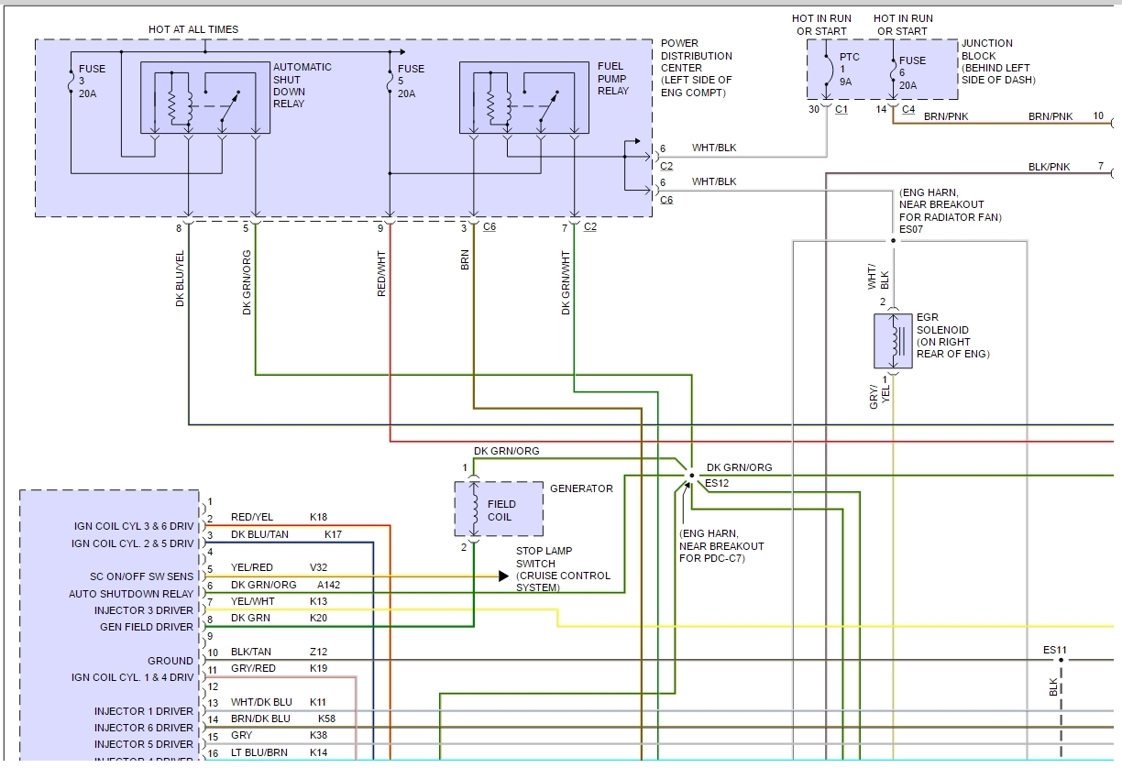This screenshot has width=1122, height=768.
Task: Select the AUTO SHUTDOWN RELAY pin label
Action: coord(131,594)
